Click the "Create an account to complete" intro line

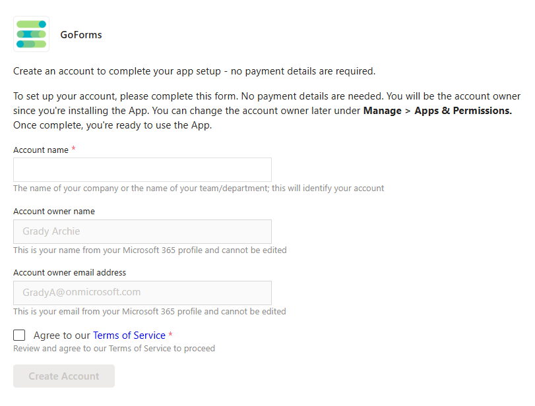click(193, 71)
